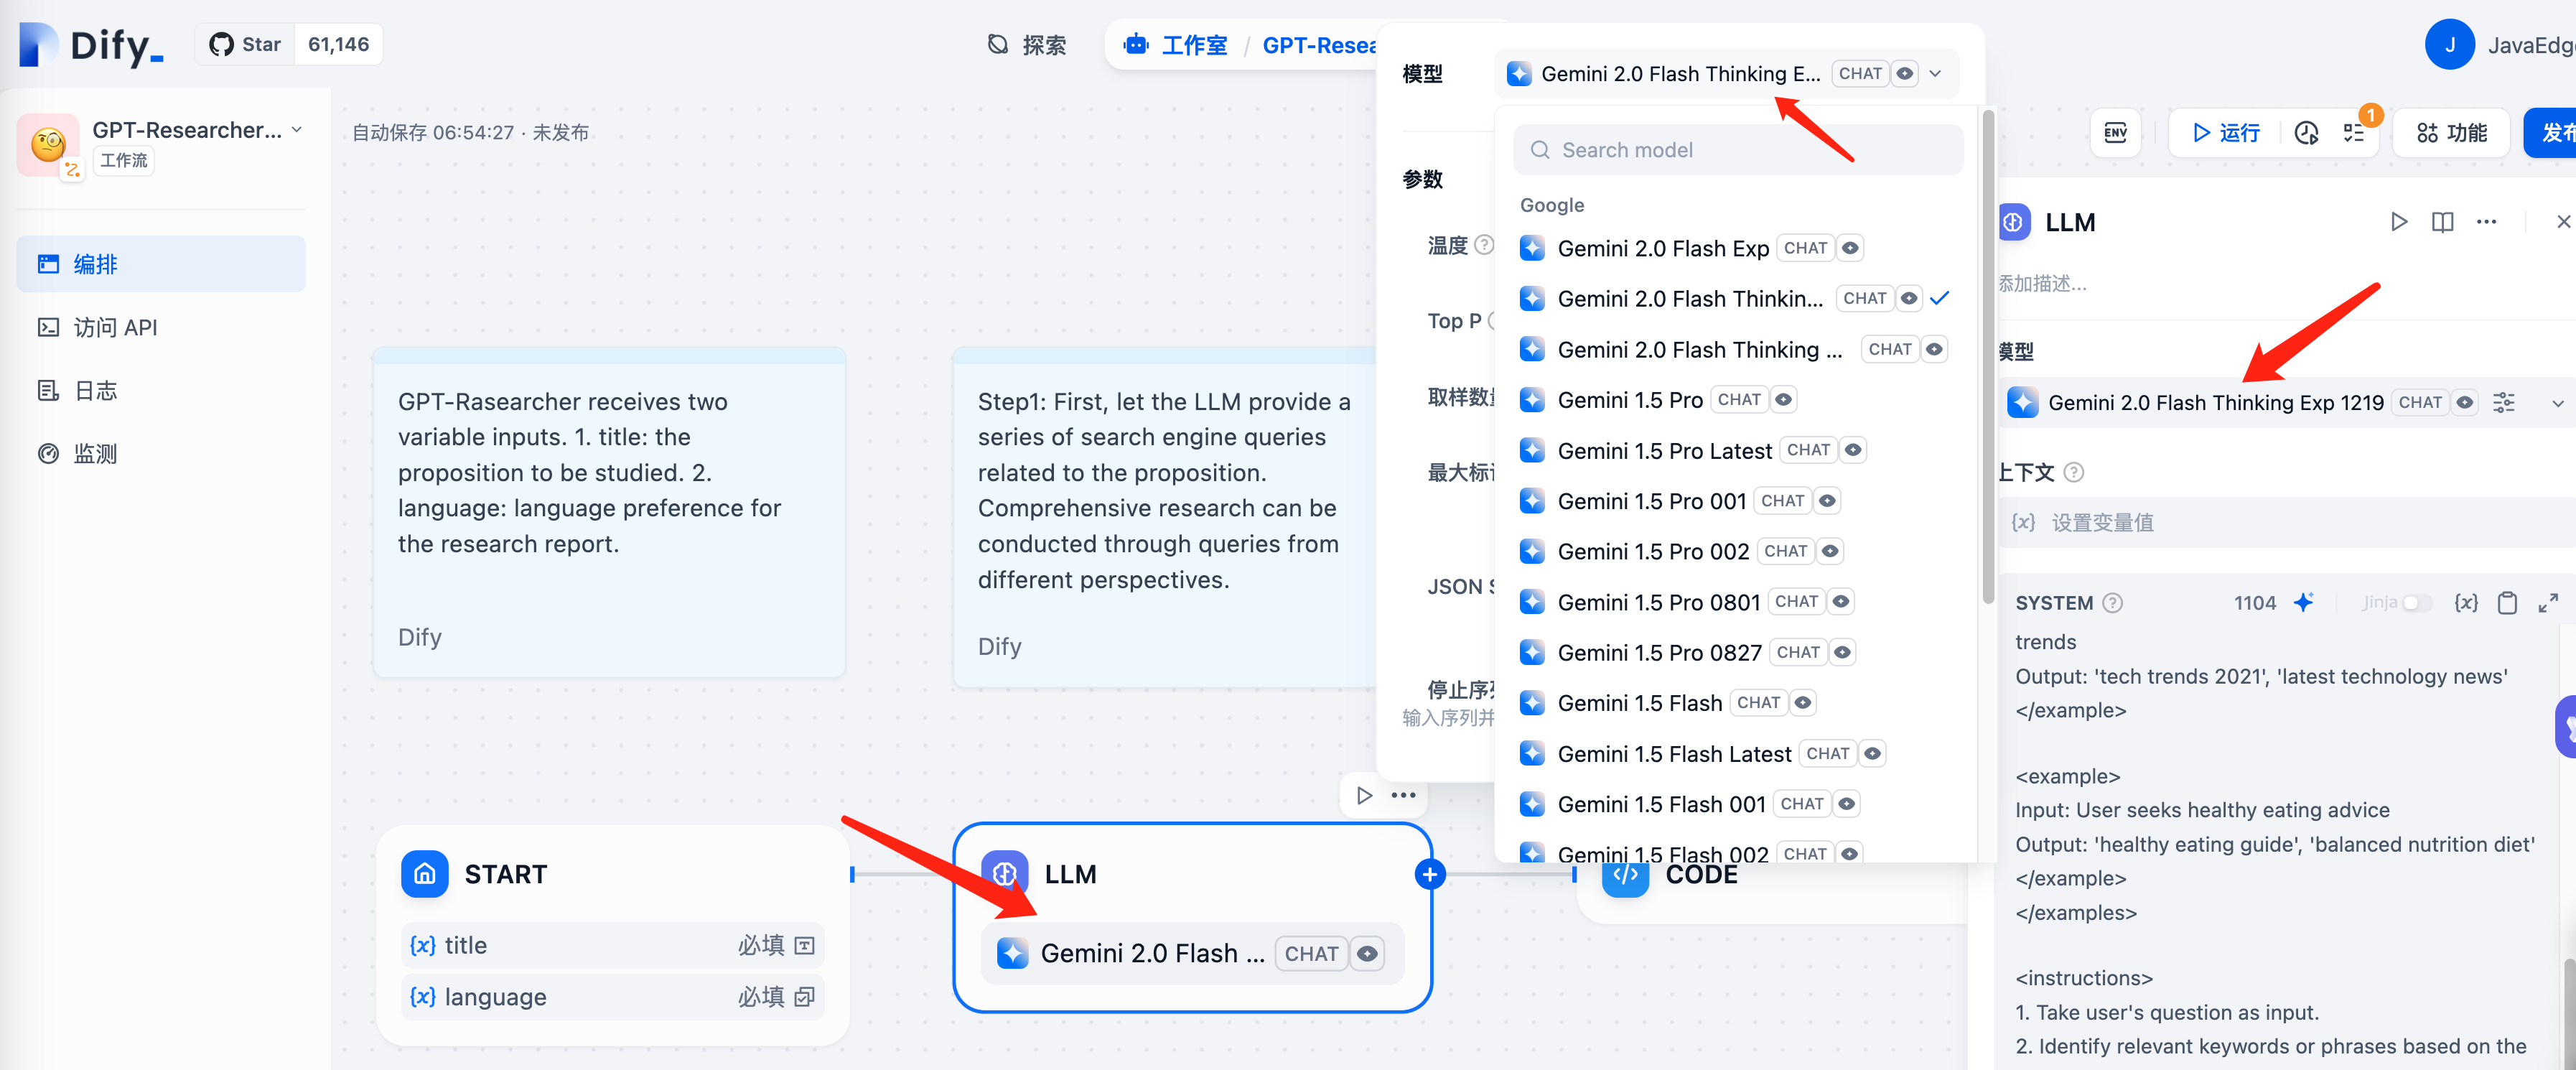Copy the SYSTEM prompt with the clipboard icon
Viewport: 2576px width, 1070px height.
(2507, 603)
